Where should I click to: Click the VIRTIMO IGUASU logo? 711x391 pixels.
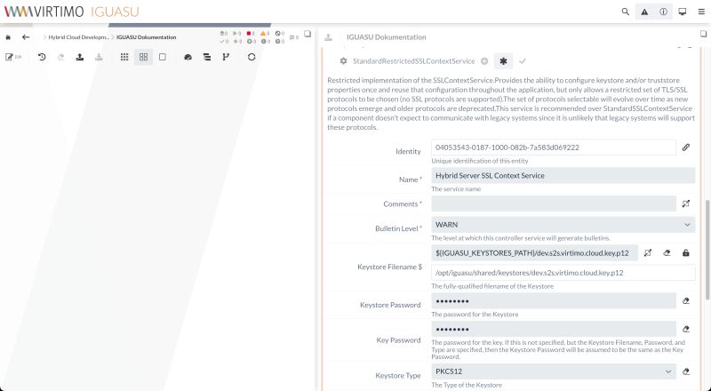pos(72,12)
